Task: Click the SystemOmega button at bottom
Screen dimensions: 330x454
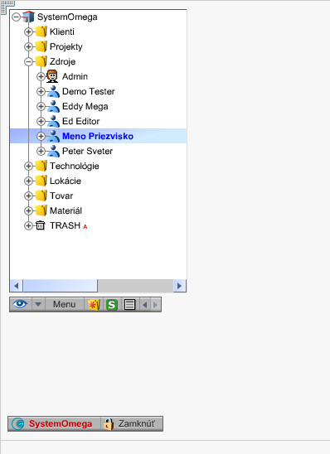Action: [x=54, y=424]
